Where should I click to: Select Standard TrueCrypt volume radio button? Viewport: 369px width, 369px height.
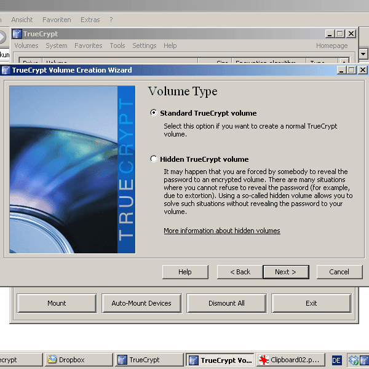pyautogui.click(x=154, y=113)
